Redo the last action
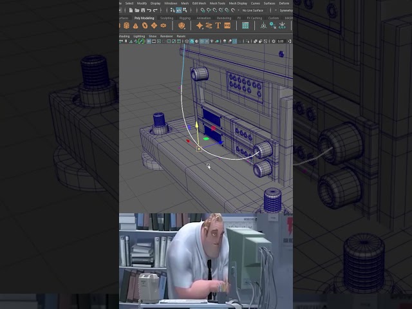The image size is (412, 309). 155,10
